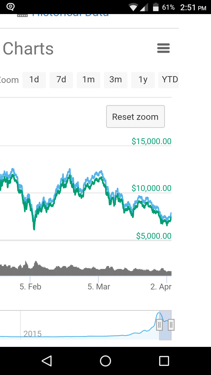Click the calendar icon beside Historical Data

[x=22, y=15]
